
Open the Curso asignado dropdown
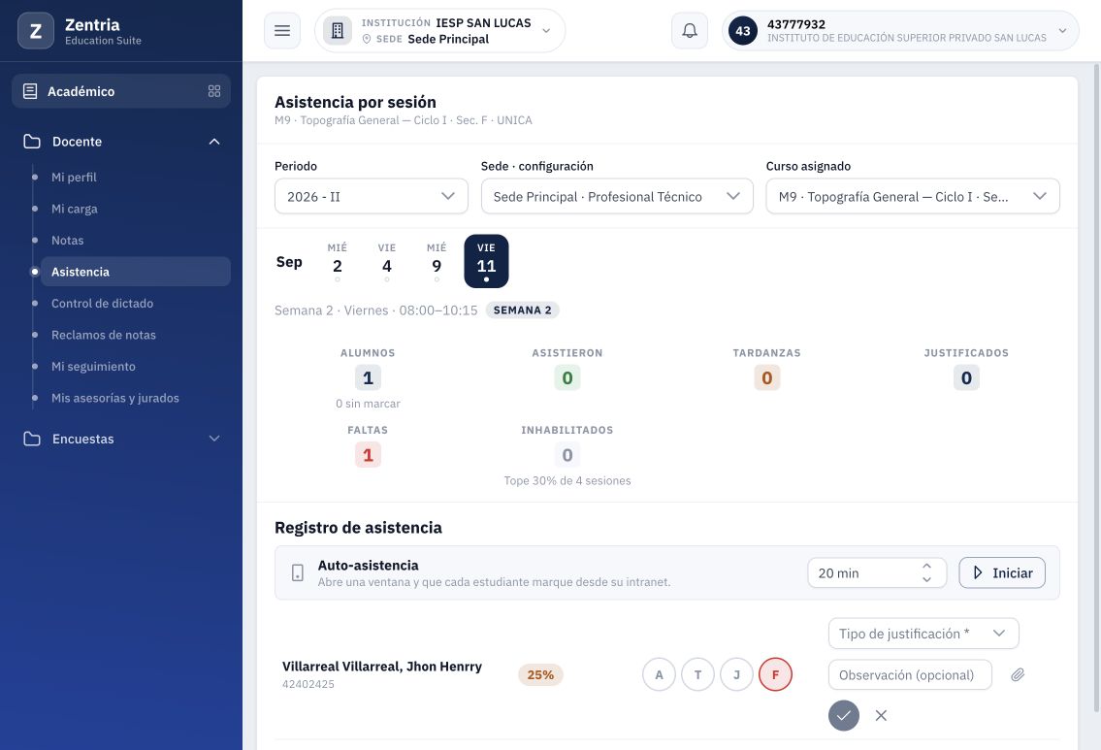[913, 197]
